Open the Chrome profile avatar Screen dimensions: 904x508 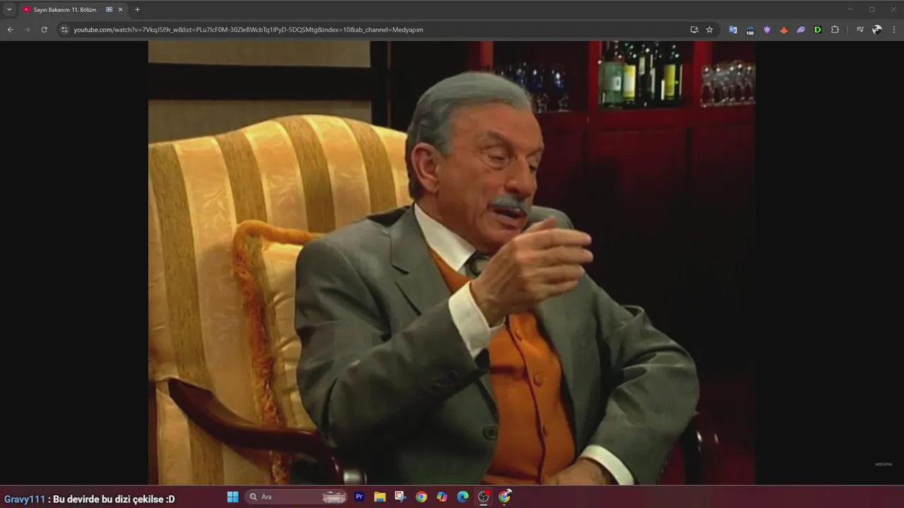click(877, 30)
